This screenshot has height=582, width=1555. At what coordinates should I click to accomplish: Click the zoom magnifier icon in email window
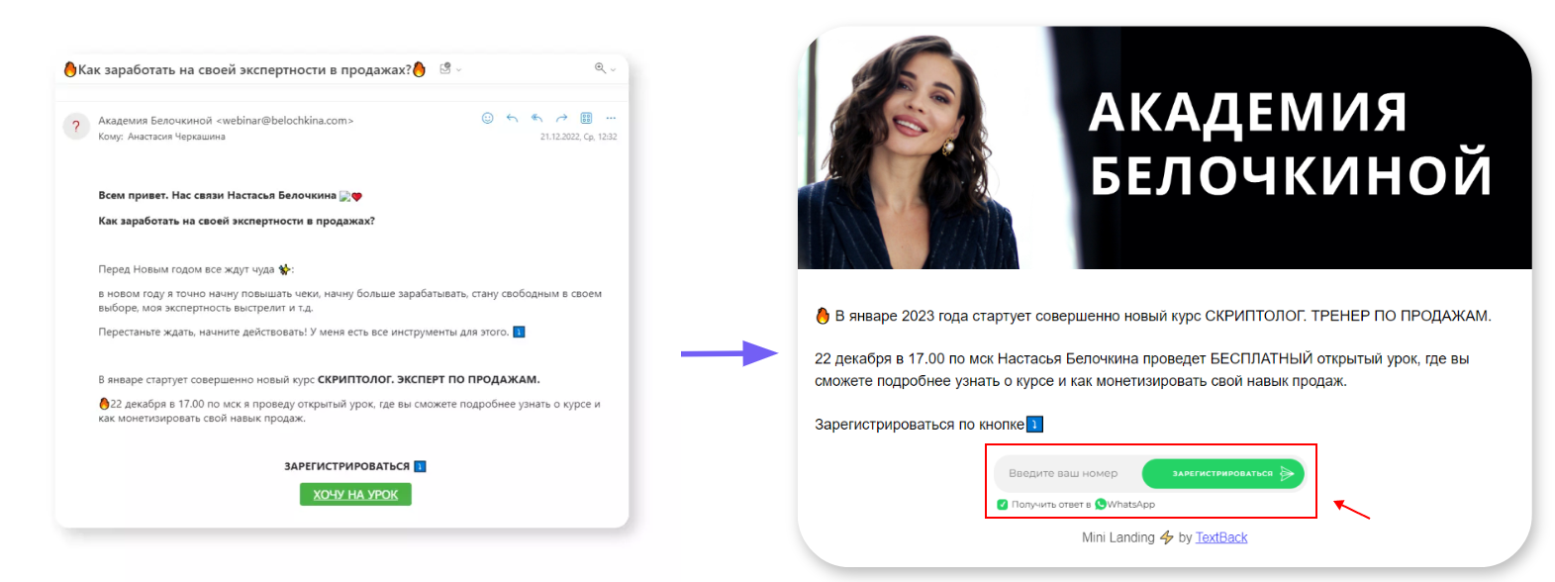pos(600,68)
